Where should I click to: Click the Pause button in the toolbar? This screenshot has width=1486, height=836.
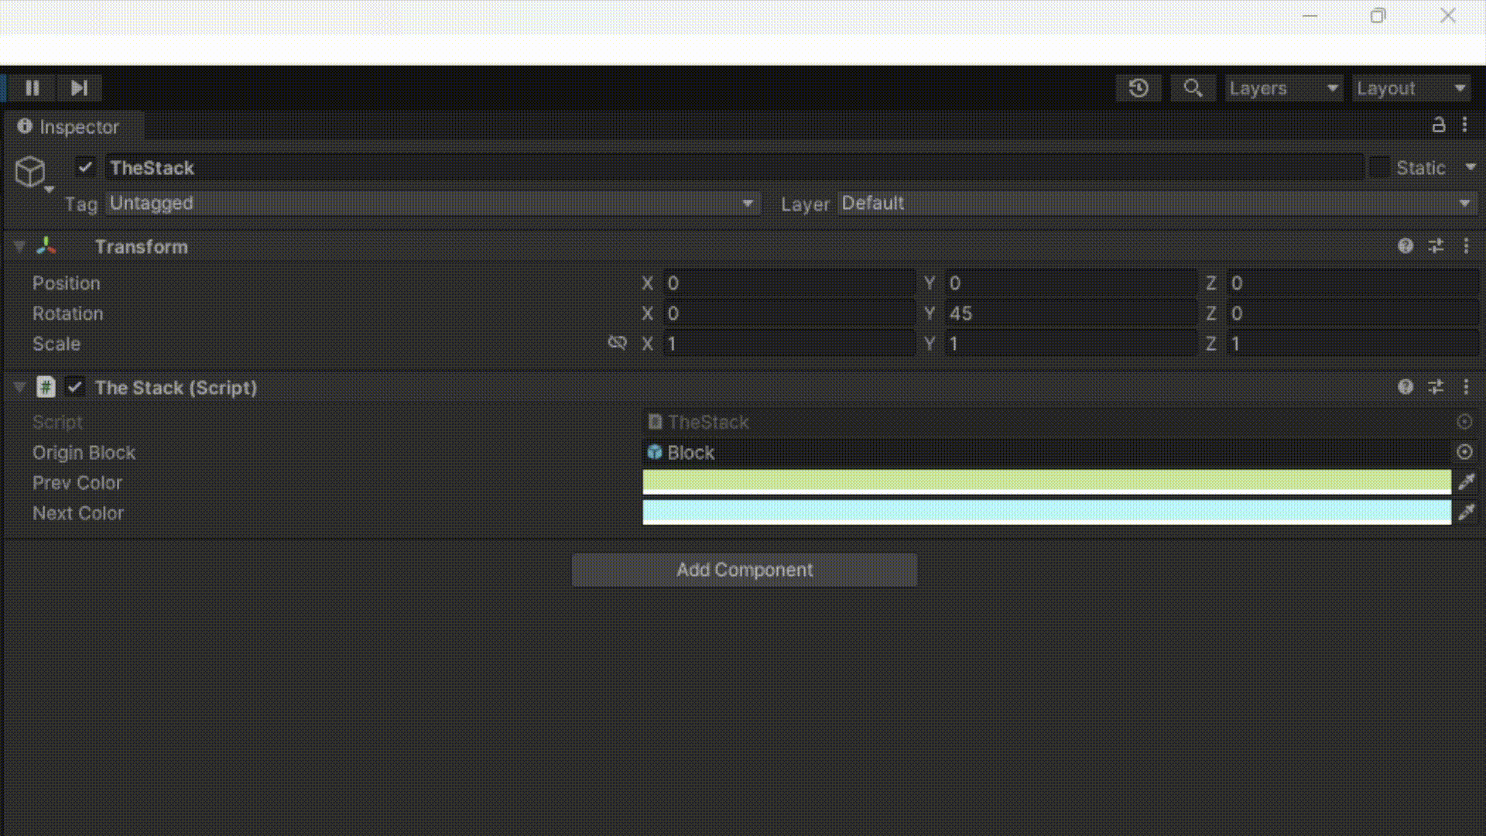tap(32, 88)
